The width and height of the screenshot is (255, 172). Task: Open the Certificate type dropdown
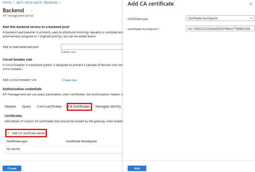coord(220,18)
